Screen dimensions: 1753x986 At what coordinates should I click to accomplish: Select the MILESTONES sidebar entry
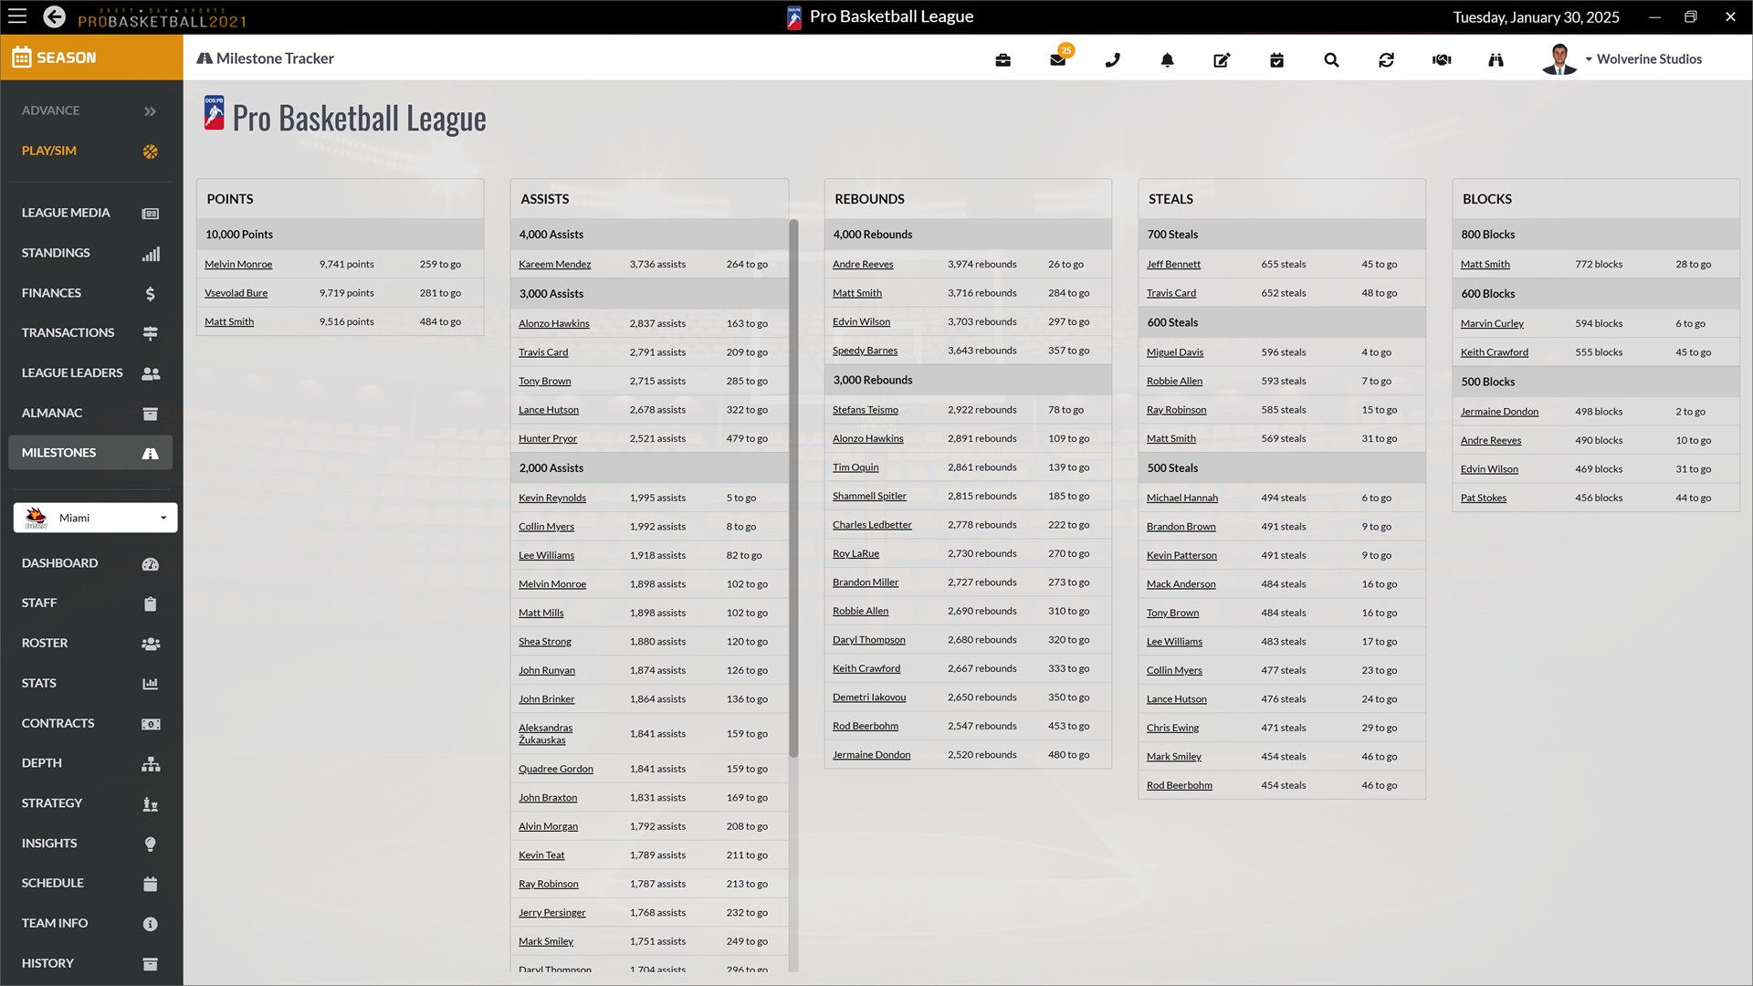(59, 452)
